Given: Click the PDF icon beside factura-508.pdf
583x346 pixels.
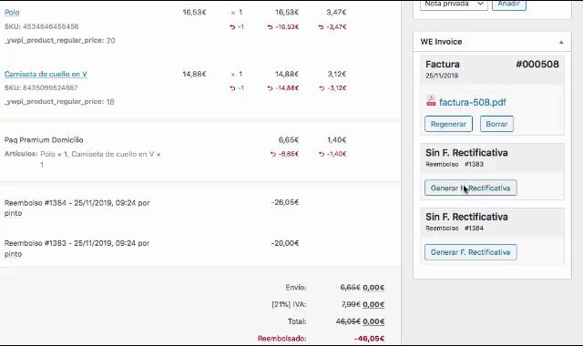Looking at the screenshot, I should tap(431, 101).
